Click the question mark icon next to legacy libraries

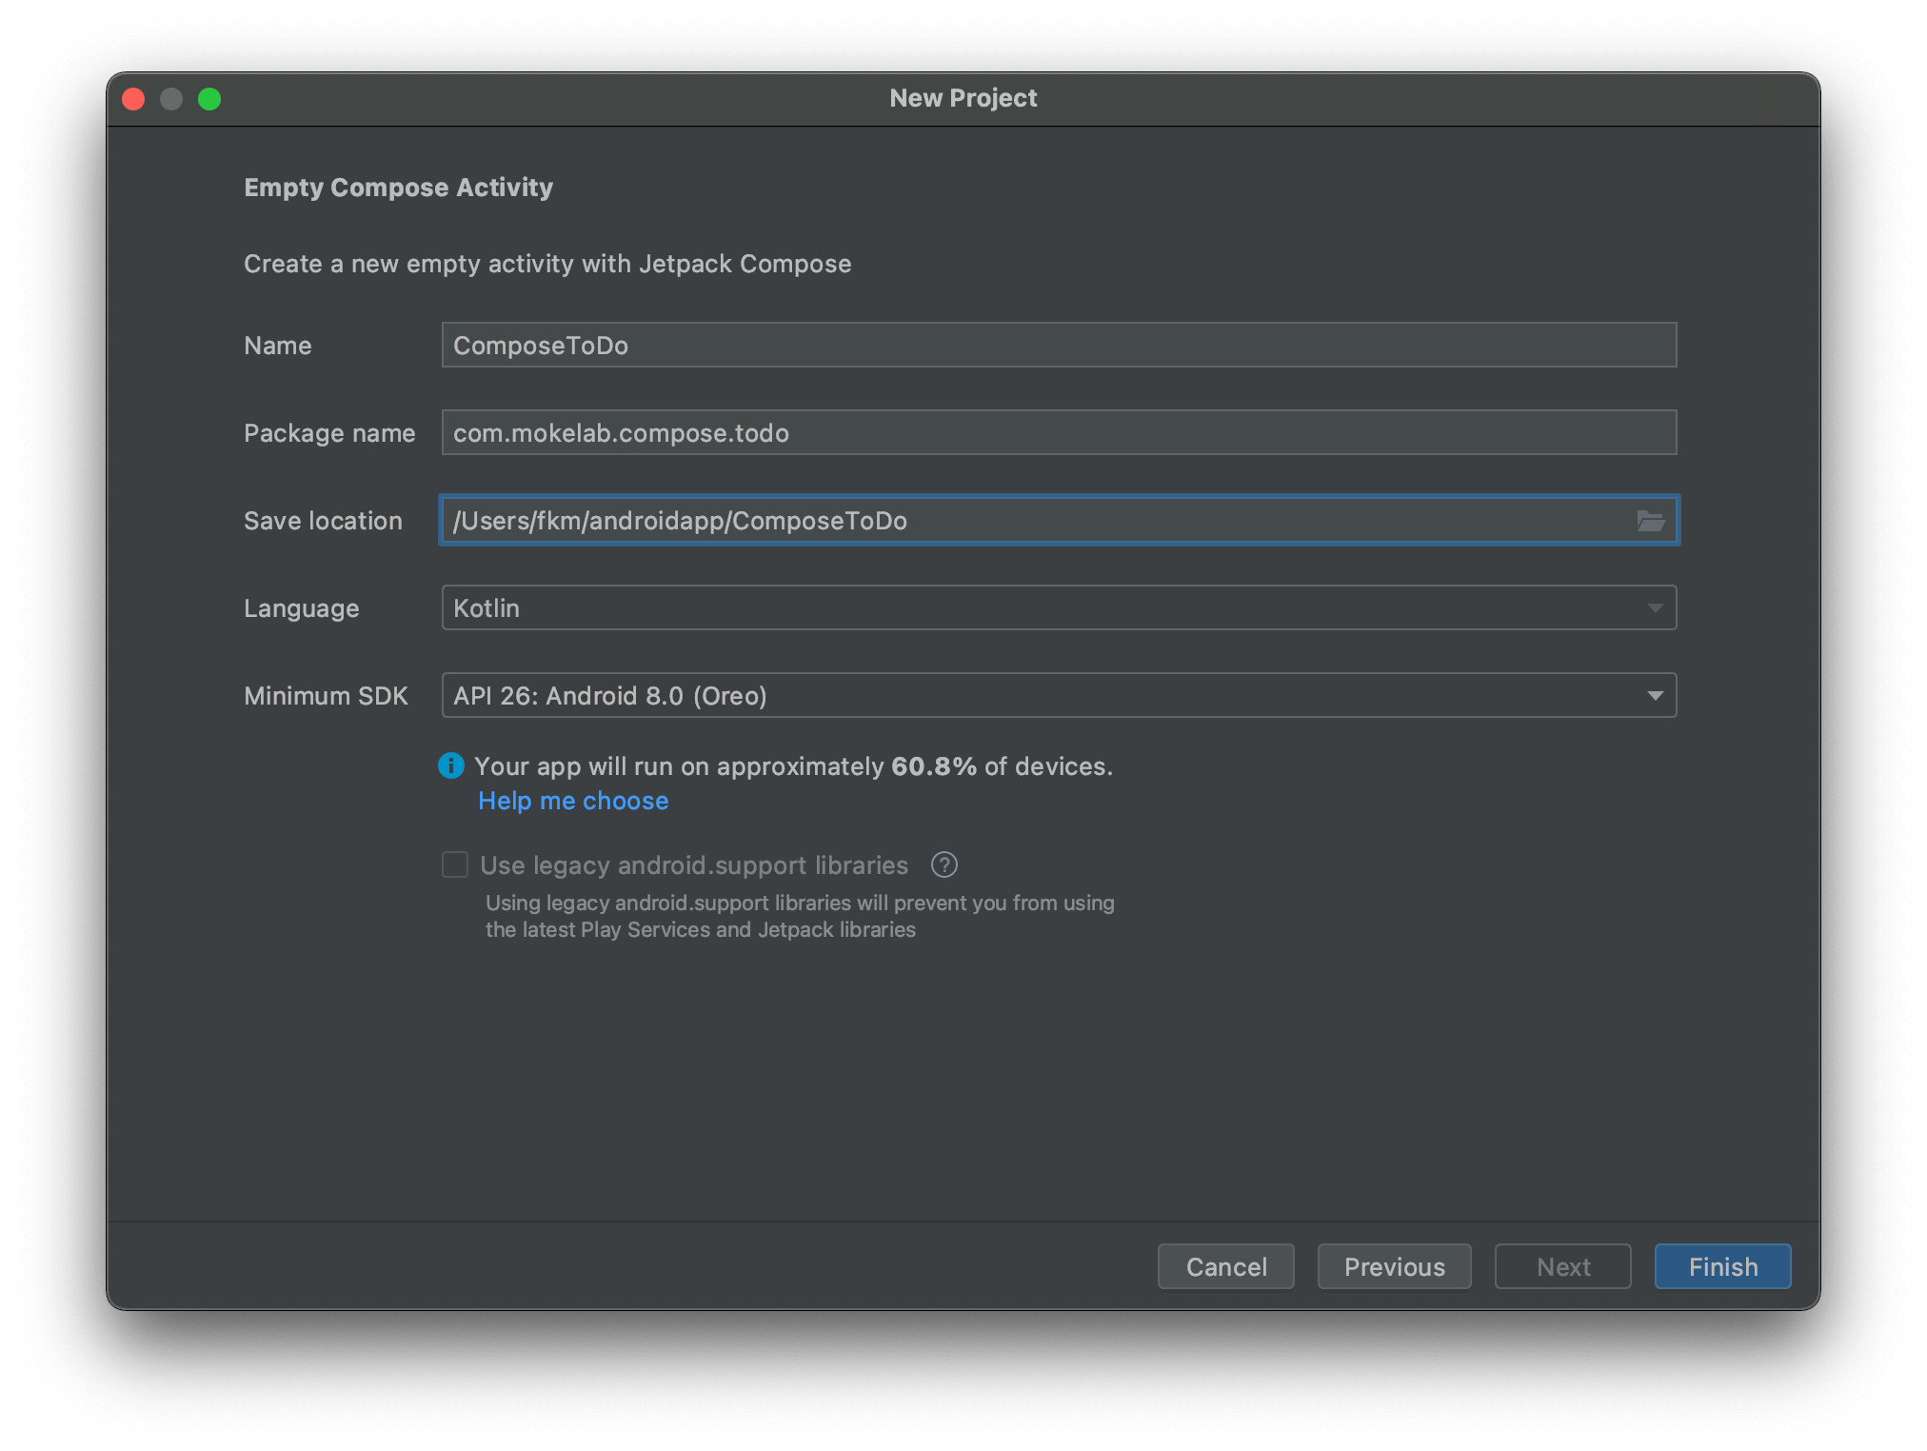949,865
